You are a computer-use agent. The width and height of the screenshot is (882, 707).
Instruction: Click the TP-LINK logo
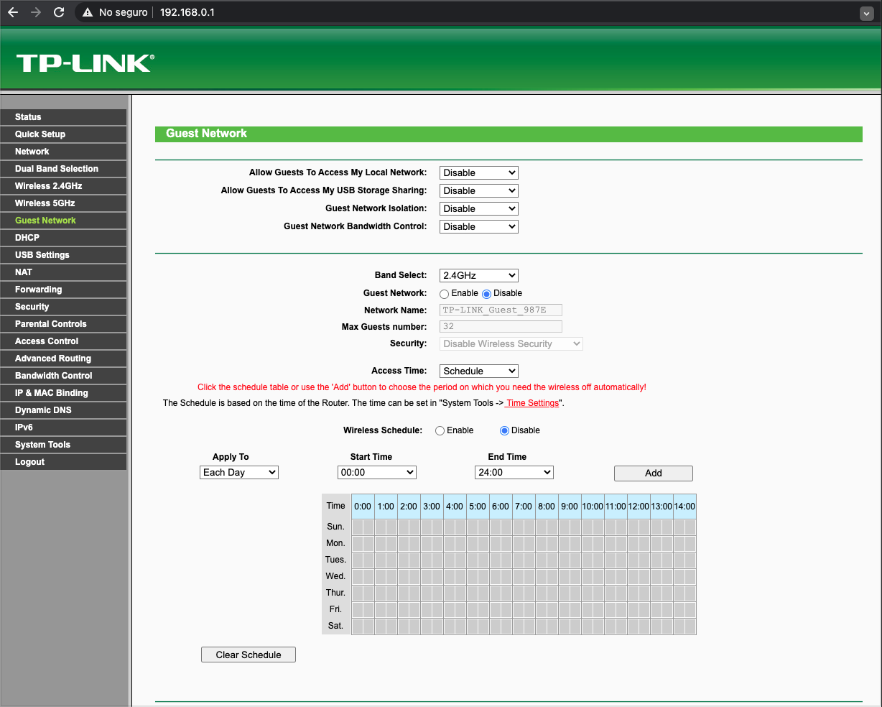click(85, 63)
